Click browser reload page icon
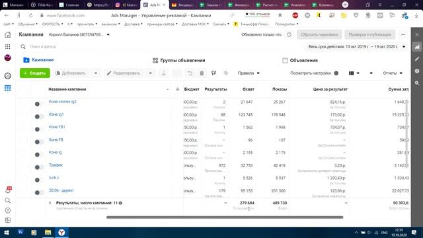This screenshot has height=238, width=423. click(31, 16)
